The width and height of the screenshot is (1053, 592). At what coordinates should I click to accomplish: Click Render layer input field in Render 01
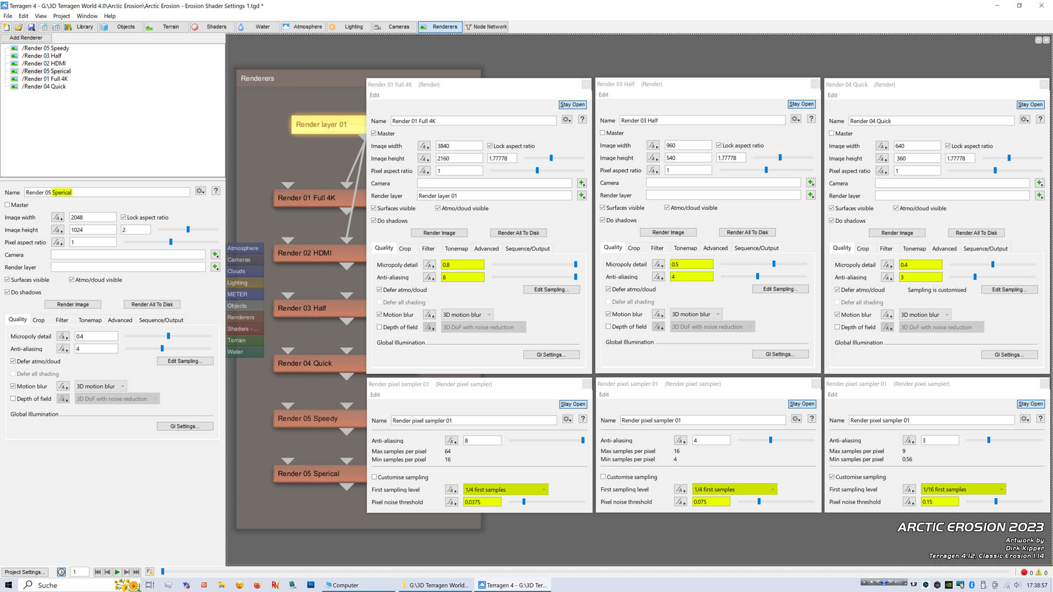pos(495,195)
